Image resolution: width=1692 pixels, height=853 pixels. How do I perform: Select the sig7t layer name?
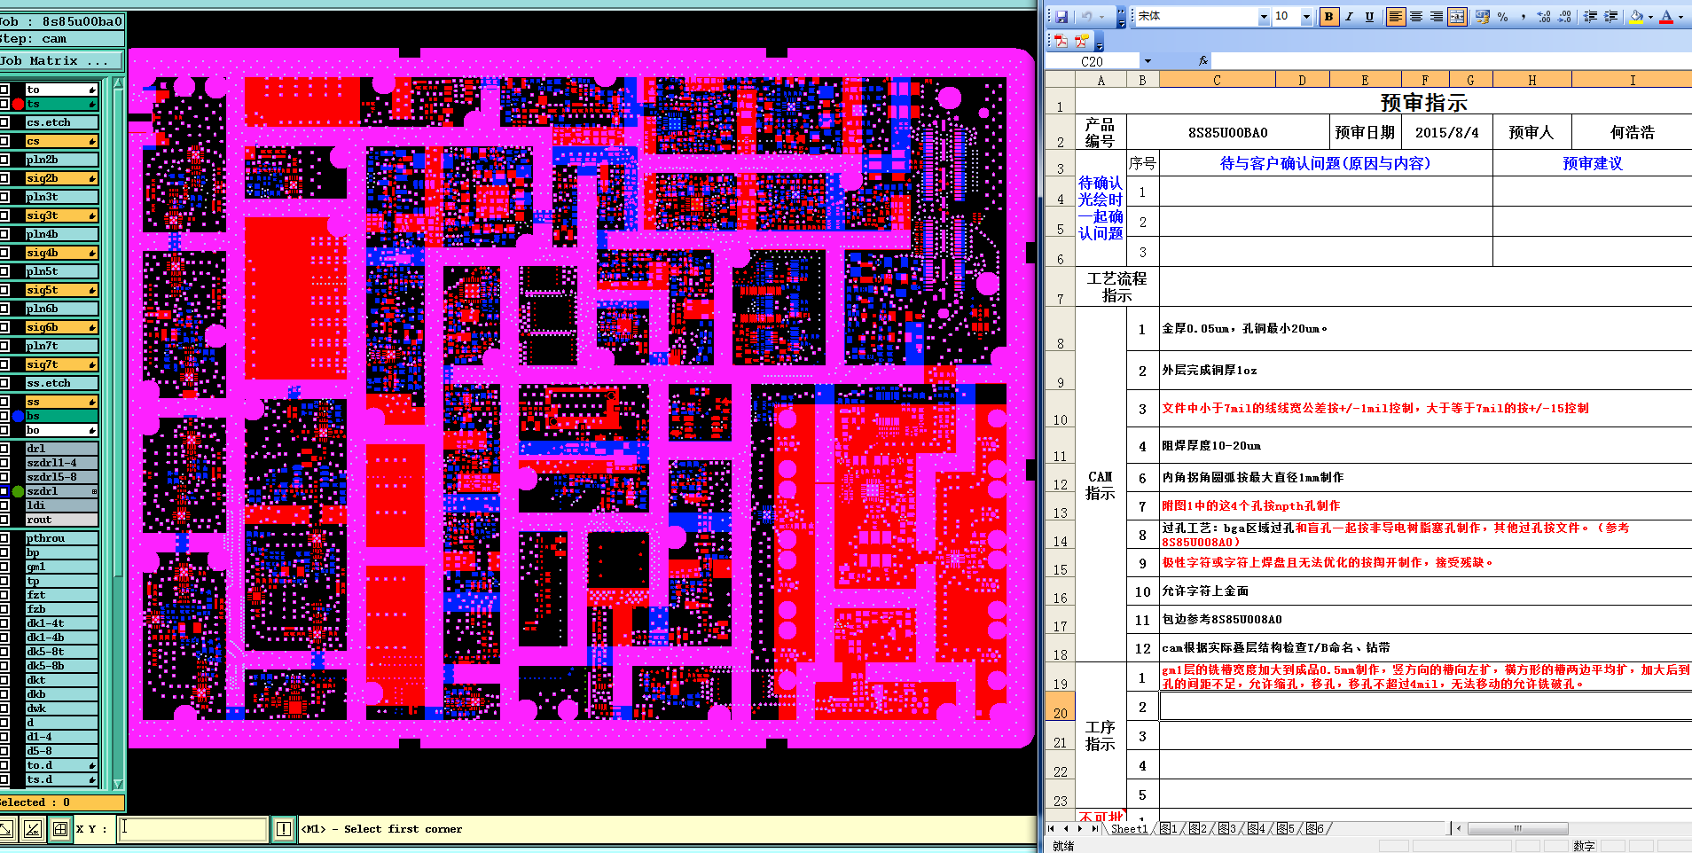pyautogui.click(x=61, y=364)
